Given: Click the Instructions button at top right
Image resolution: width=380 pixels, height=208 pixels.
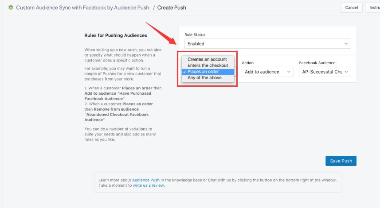Looking at the screenshot, I should point(373,8).
